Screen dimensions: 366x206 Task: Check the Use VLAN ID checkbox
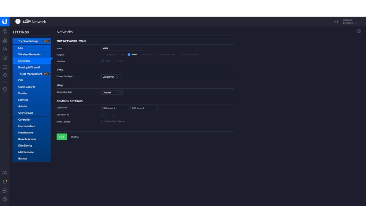(x=103, y=115)
